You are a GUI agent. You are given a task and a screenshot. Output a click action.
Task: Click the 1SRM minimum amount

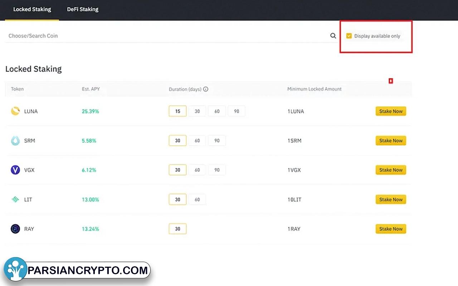coord(294,140)
